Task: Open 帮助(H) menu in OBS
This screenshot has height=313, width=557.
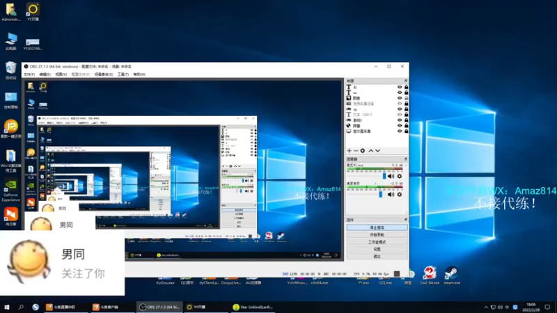Action: pyautogui.click(x=139, y=74)
